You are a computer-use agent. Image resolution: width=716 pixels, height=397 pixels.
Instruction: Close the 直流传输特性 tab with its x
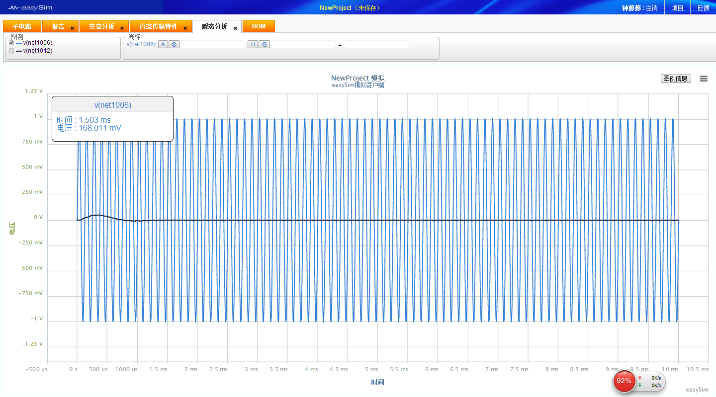point(185,28)
